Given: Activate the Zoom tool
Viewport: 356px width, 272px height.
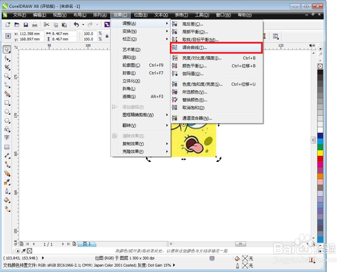Looking at the screenshot, I should 6,76.
